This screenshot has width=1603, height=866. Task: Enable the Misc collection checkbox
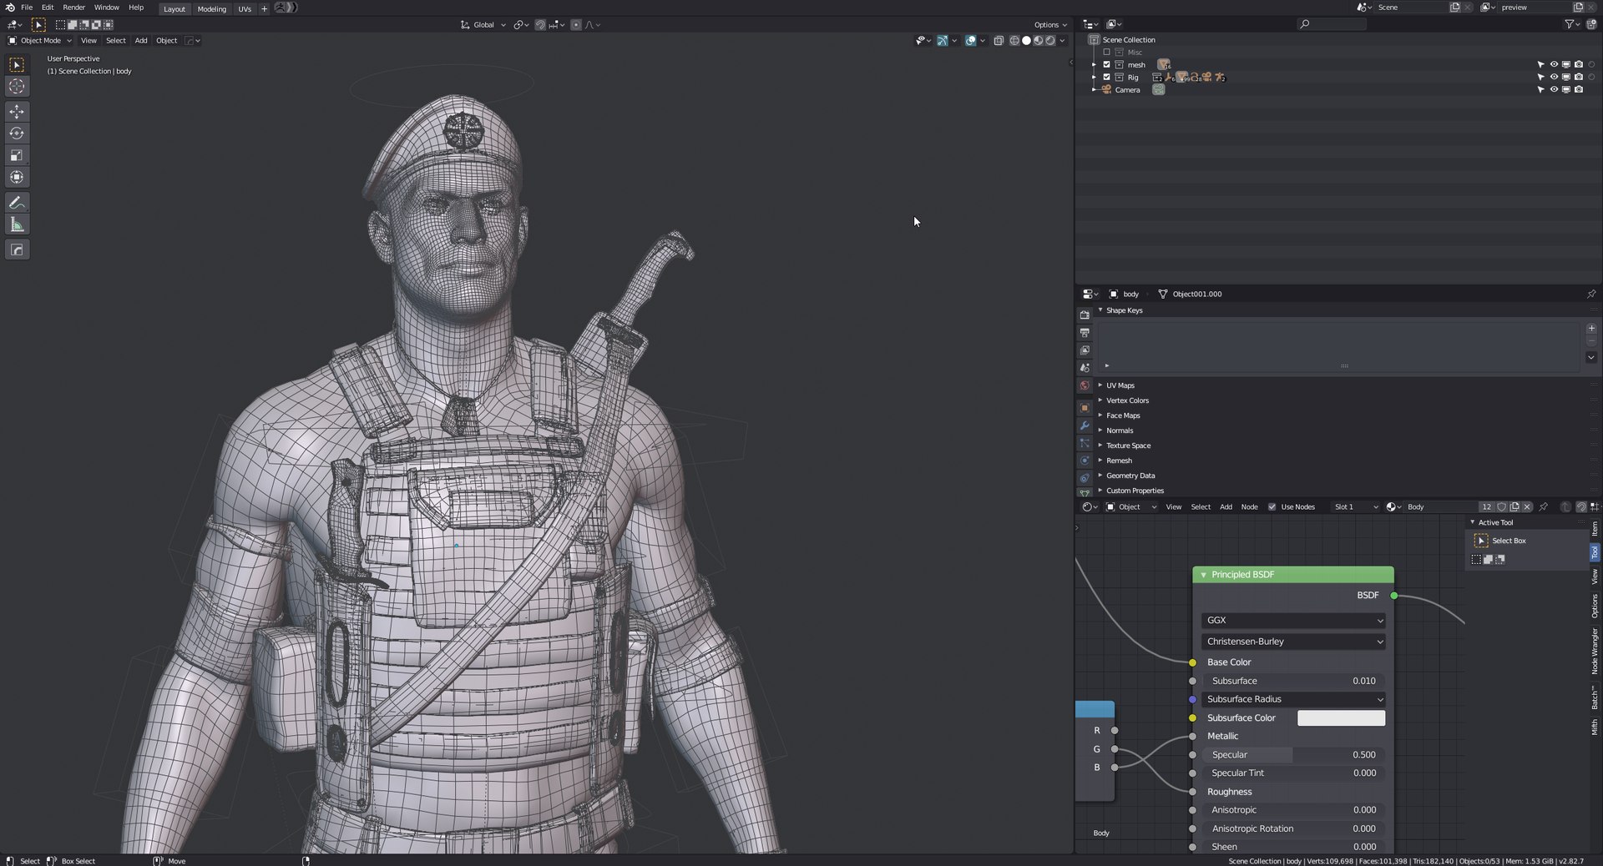1107,52
